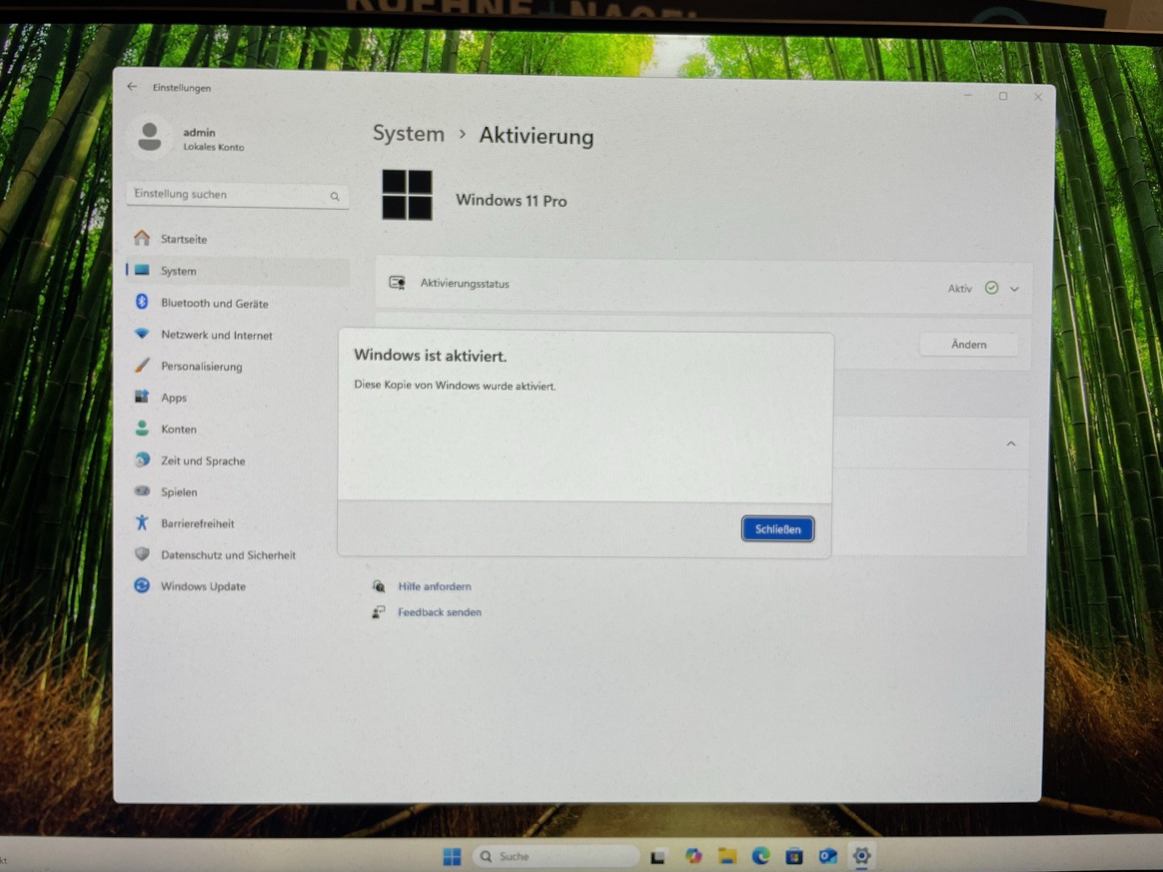
Task: Open the Feedback senden link
Action: (440, 613)
